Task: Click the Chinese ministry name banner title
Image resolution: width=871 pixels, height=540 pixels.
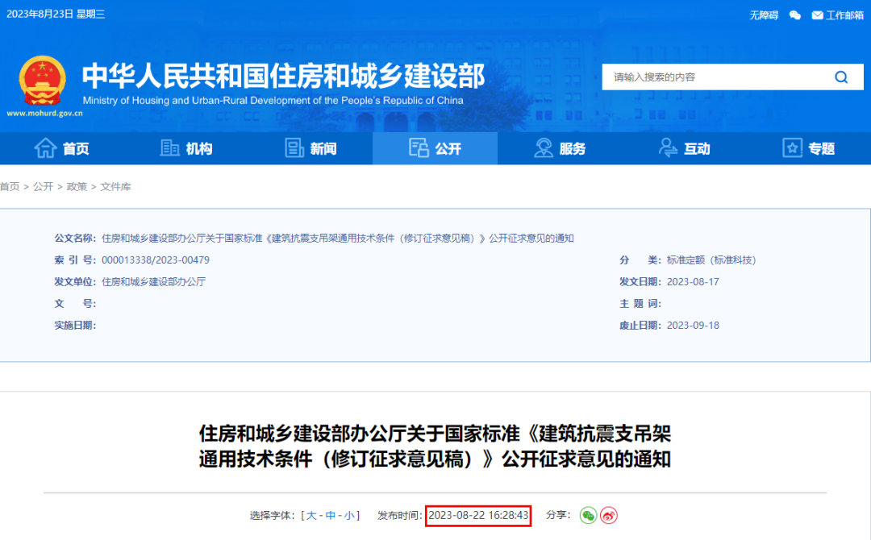Action: tap(283, 76)
